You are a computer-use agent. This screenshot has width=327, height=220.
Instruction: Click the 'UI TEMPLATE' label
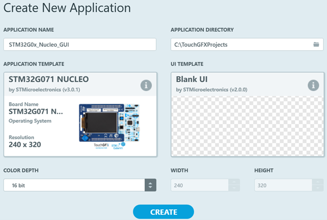187,64
